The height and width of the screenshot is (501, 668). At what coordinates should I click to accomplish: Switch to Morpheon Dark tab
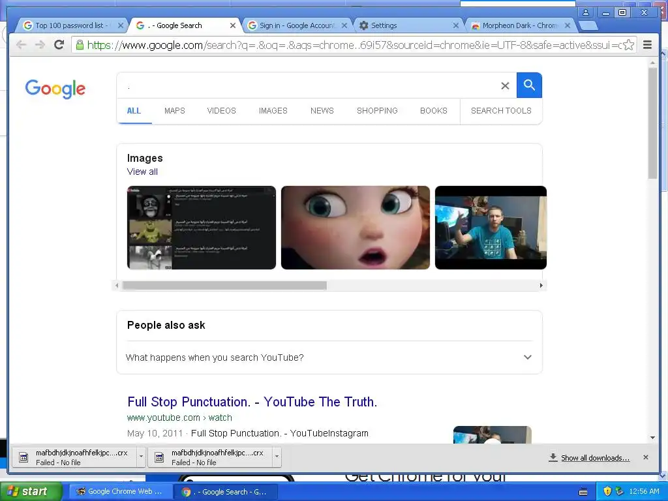pyautogui.click(x=520, y=25)
